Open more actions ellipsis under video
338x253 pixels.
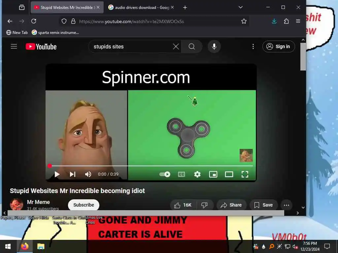[287, 205]
